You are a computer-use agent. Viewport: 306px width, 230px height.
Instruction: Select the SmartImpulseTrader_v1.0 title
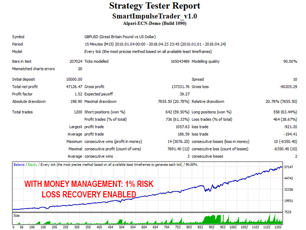[154, 16]
